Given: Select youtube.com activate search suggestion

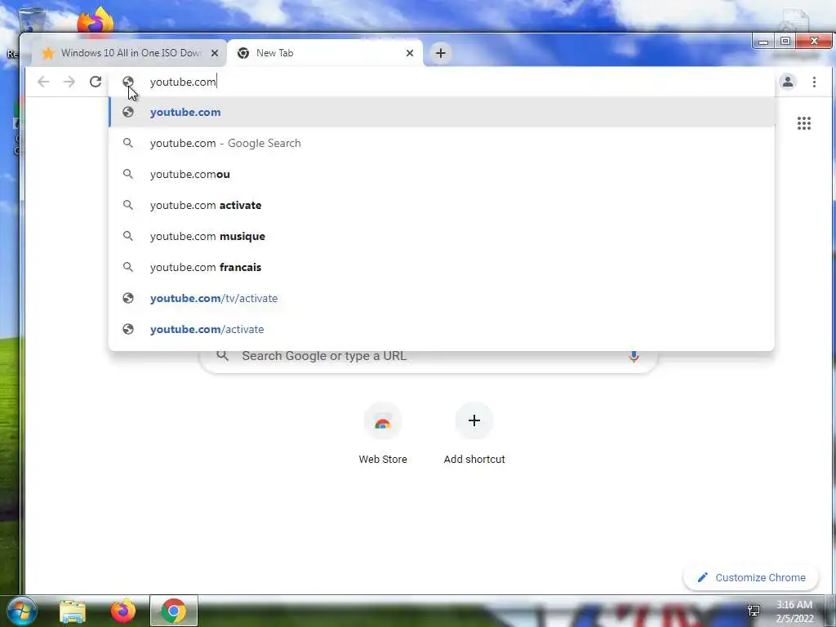Looking at the screenshot, I should 442,205.
